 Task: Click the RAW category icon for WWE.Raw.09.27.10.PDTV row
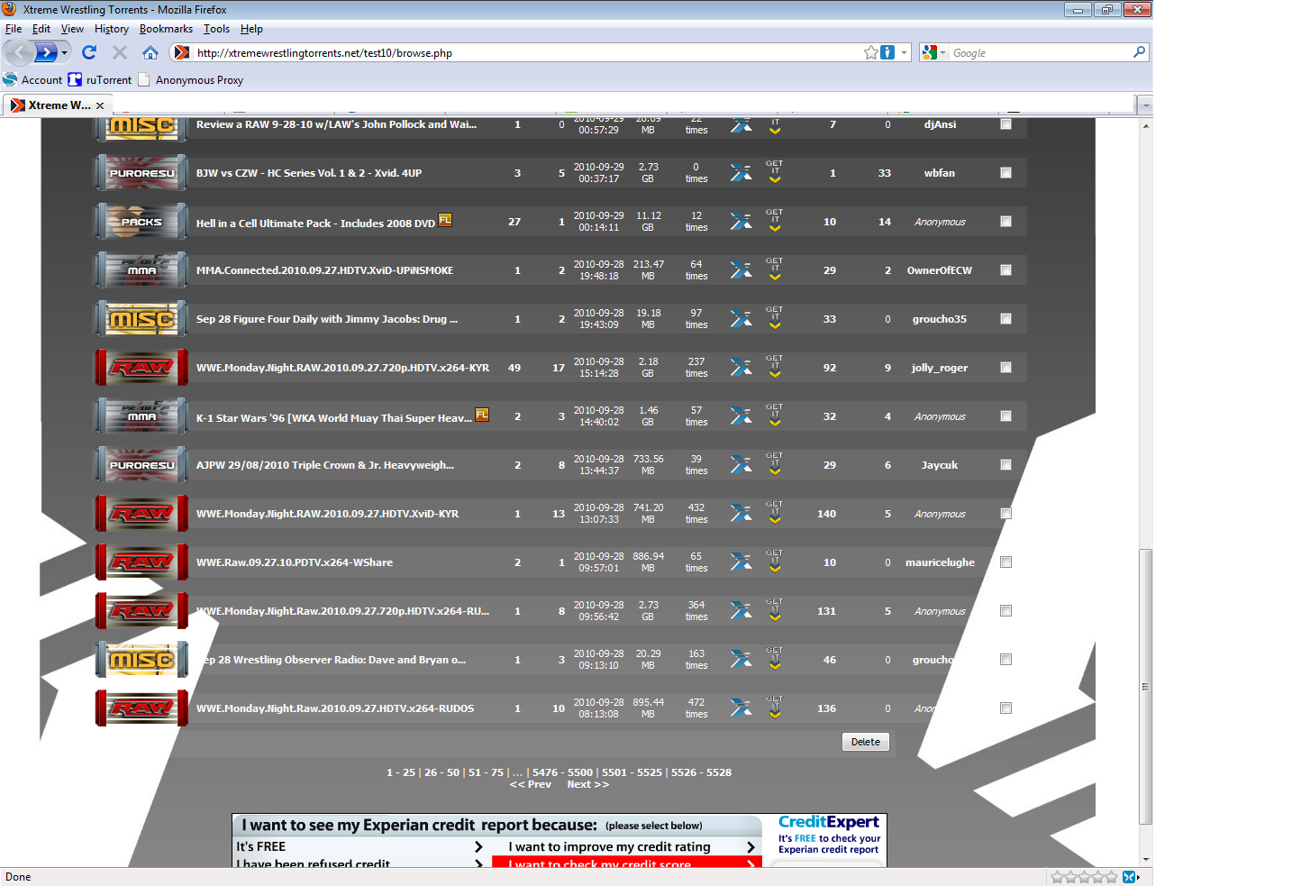click(x=141, y=562)
